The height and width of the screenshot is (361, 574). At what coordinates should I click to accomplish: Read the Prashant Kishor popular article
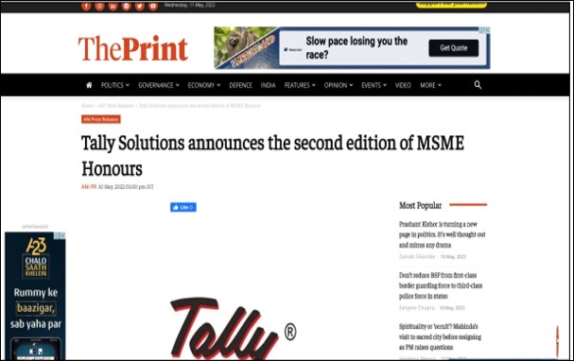pyautogui.click(x=443, y=234)
